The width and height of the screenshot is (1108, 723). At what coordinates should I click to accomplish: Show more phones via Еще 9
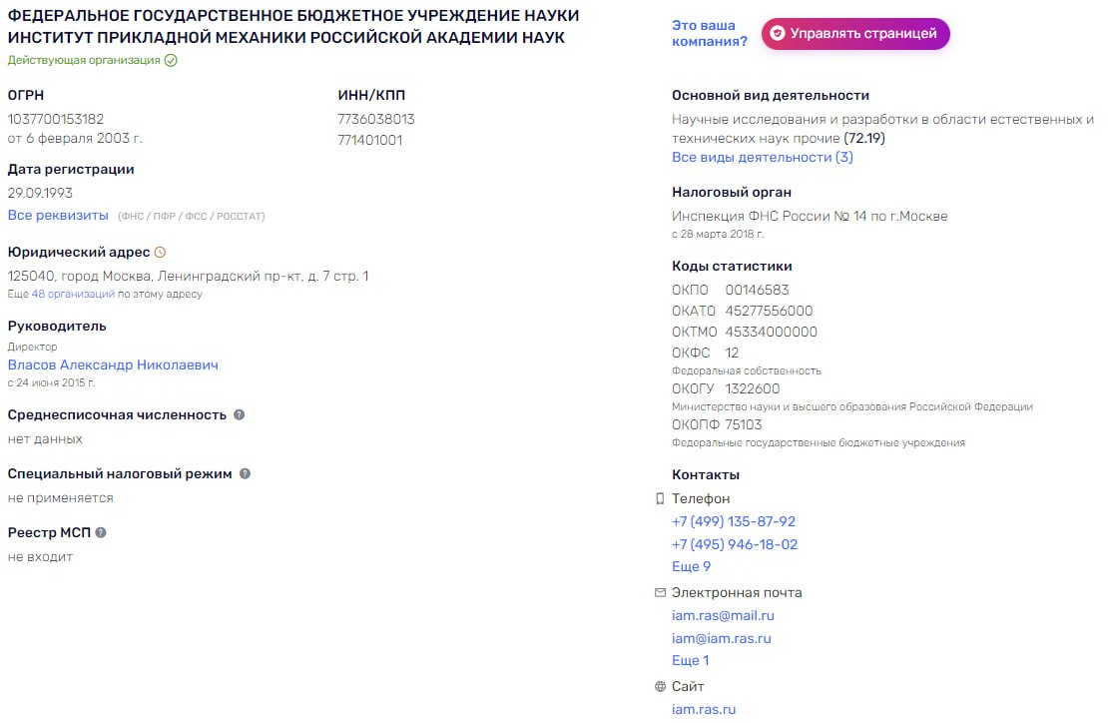(691, 566)
